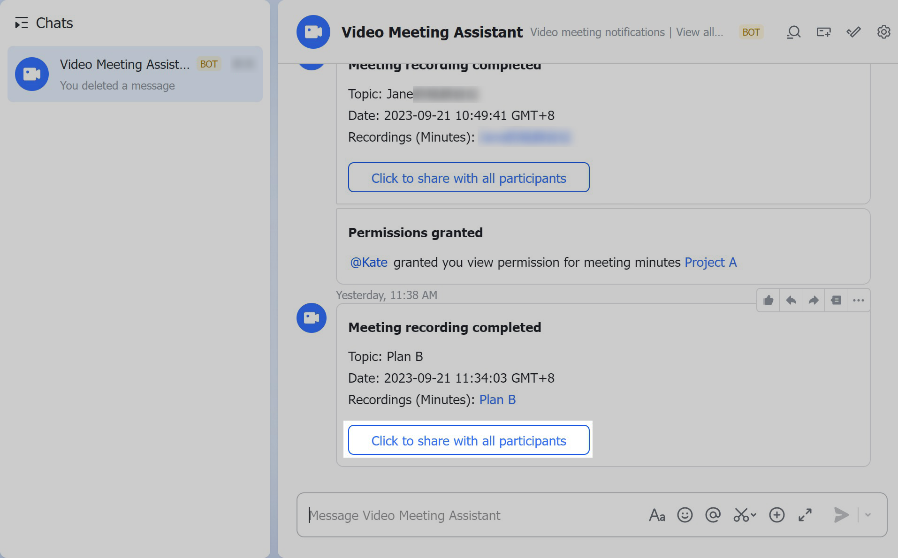The width and height of the screenshot is (898, 558).
Task: Insert an @ mention
Action: (x=713, y=515)
